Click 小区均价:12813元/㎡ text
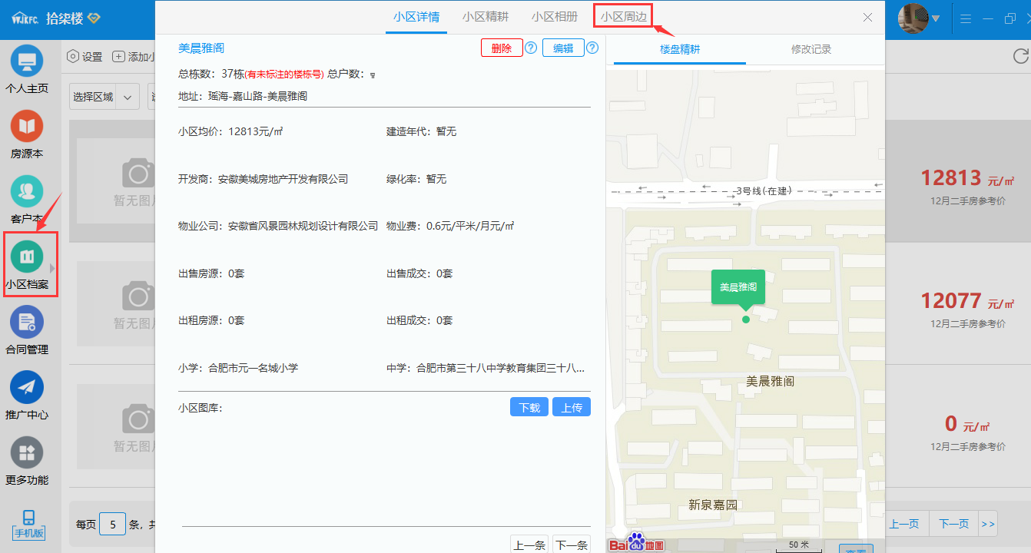 coord(230,131)
